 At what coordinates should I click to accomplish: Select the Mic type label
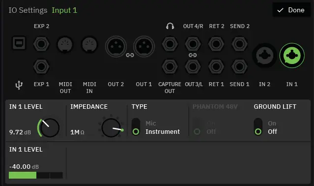point(151,124)
